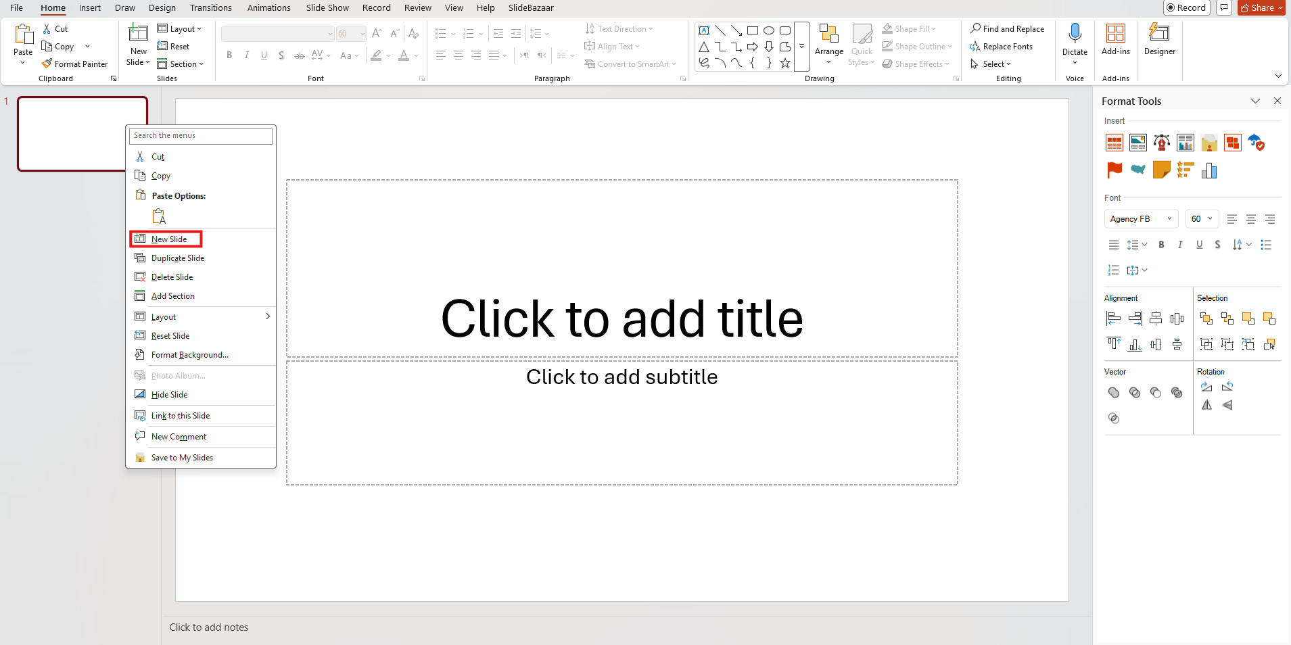Select the text box shape in gallery
Screen dimensions: 1291x645
click(x=704, y=30)
